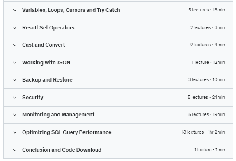Viewport: 236px width, 161px height.
Task: Click the '3 lectures • 10min' label
Action: [x=206, y=79]
